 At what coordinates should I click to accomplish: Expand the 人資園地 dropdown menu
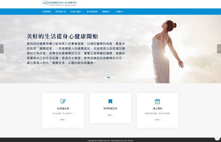[119, 12]
